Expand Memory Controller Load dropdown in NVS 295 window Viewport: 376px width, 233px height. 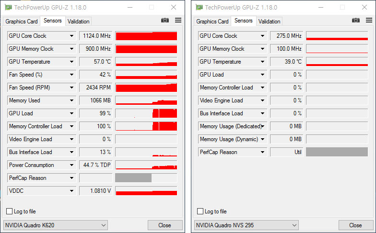point(263,88)
